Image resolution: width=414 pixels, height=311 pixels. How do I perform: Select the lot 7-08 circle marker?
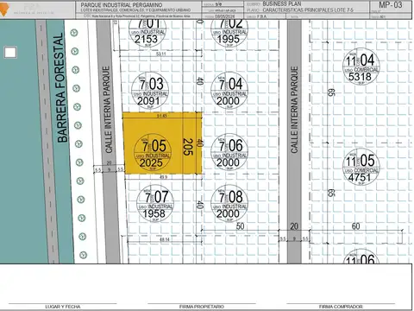(x=229, y=203)
